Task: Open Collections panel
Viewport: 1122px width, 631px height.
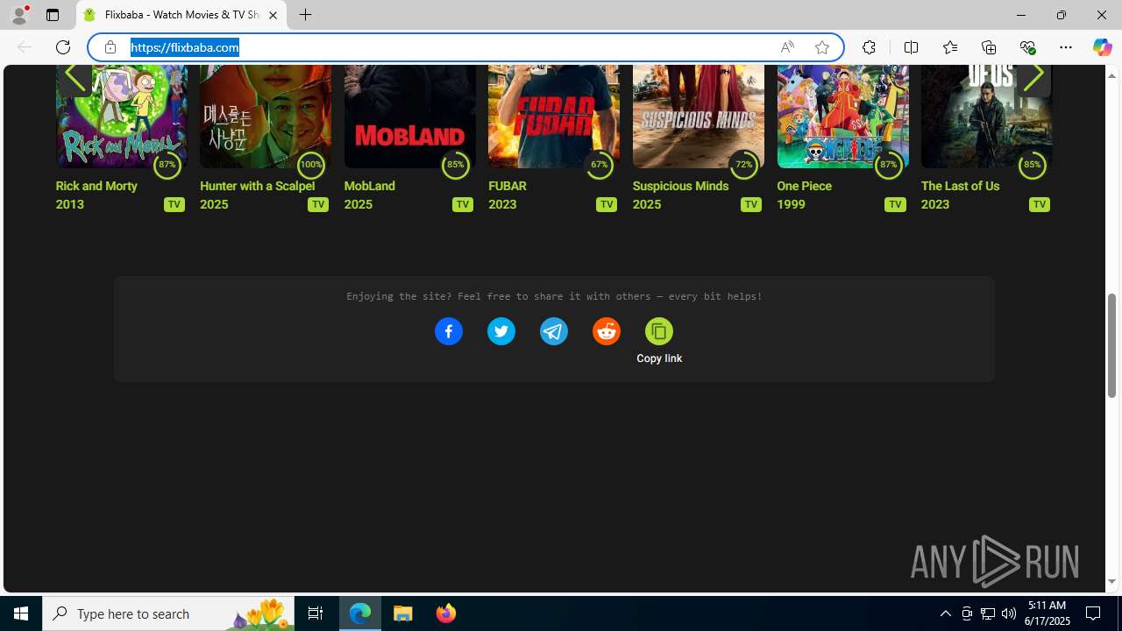Action: pos(989,47)
